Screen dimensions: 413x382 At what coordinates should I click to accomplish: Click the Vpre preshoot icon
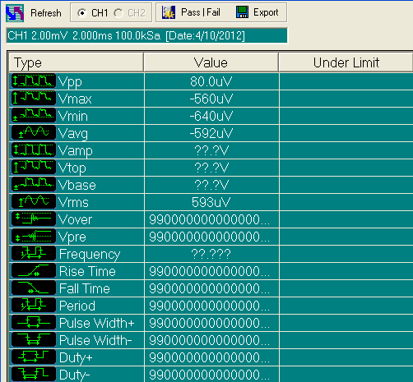click(34, 237)
